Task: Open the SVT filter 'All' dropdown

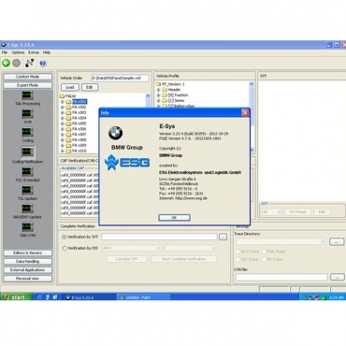Action: click(x=272, y=212)
